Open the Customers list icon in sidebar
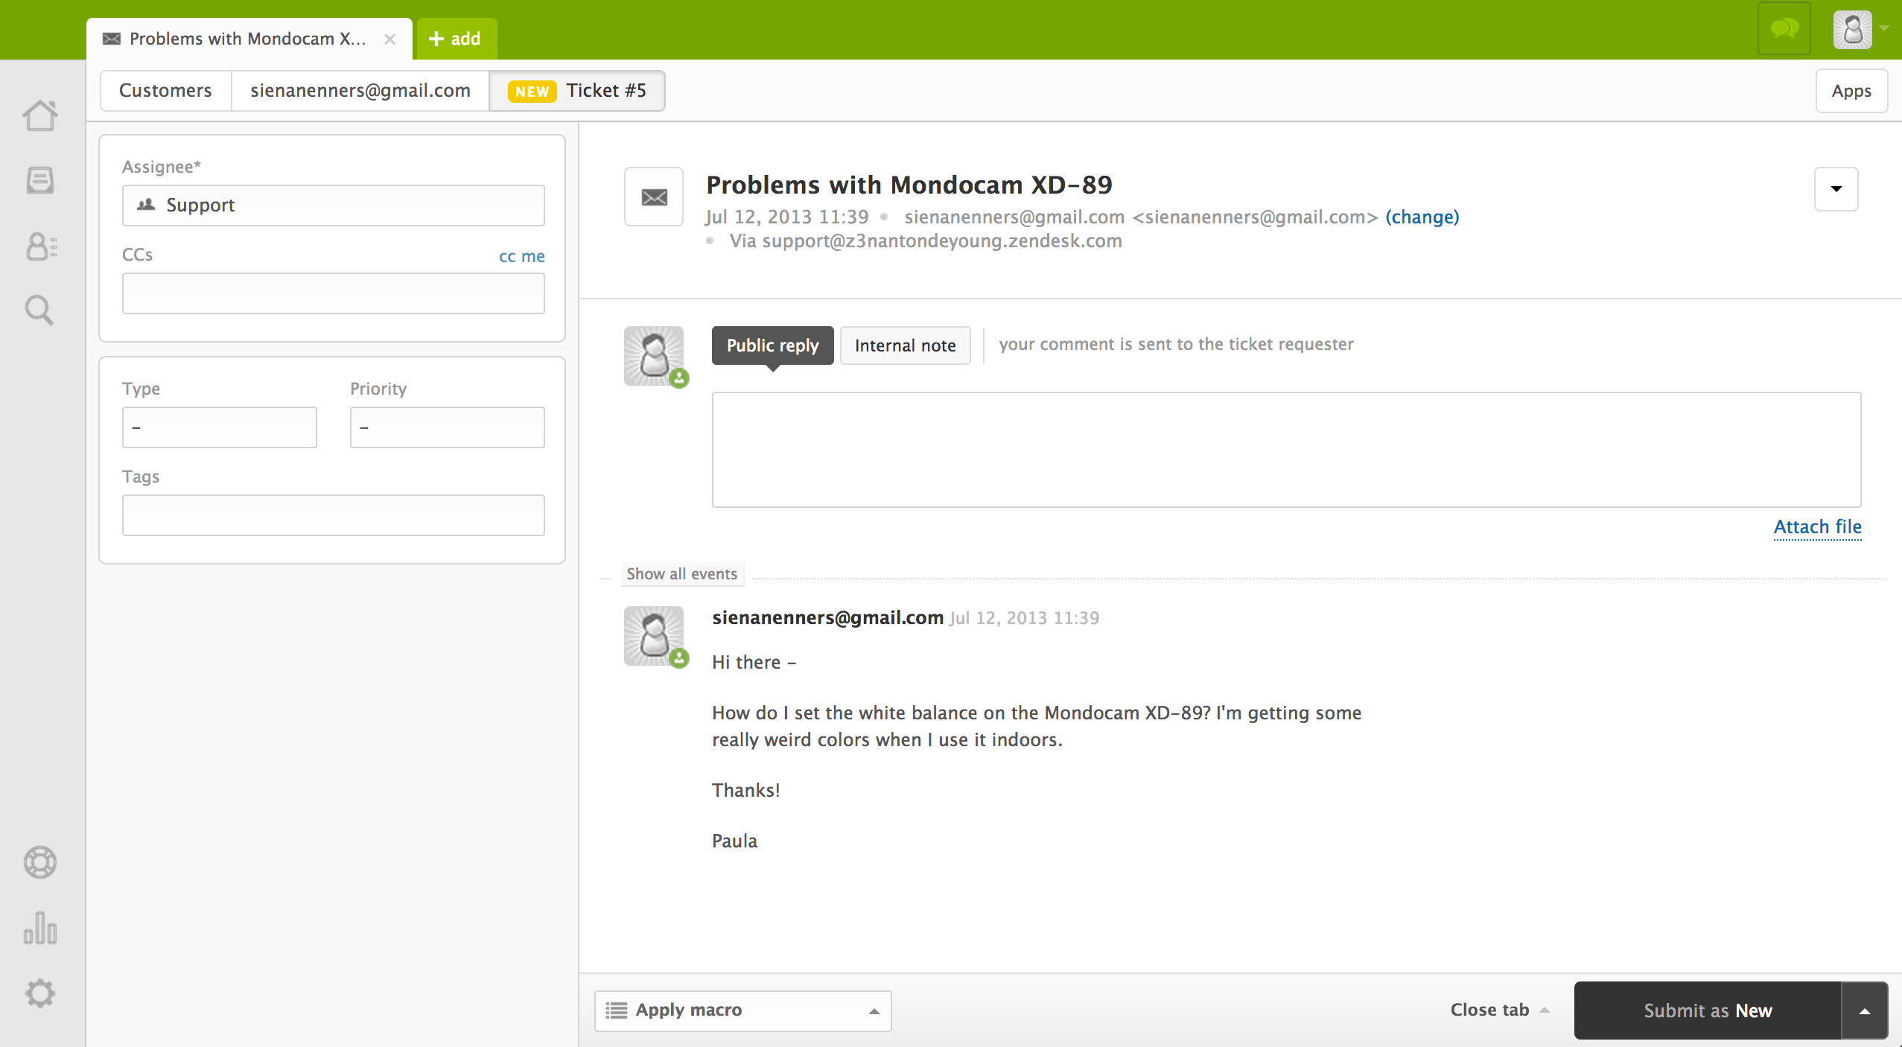Screen dimensions: 1902x1047 [x=40, y=246]
